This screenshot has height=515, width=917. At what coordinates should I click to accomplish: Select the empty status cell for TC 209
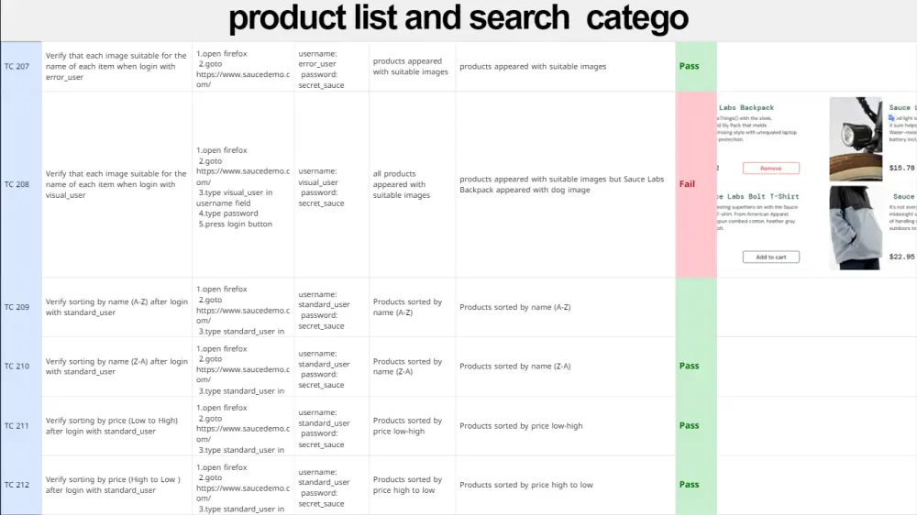(x=695, y=307)
